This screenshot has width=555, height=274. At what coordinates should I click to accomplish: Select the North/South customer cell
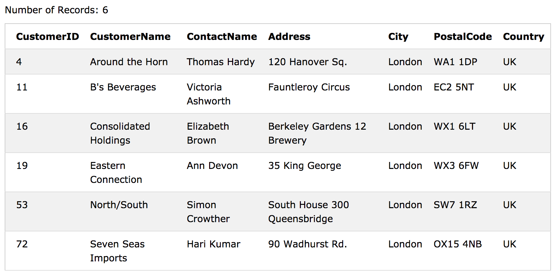(119, 205)
